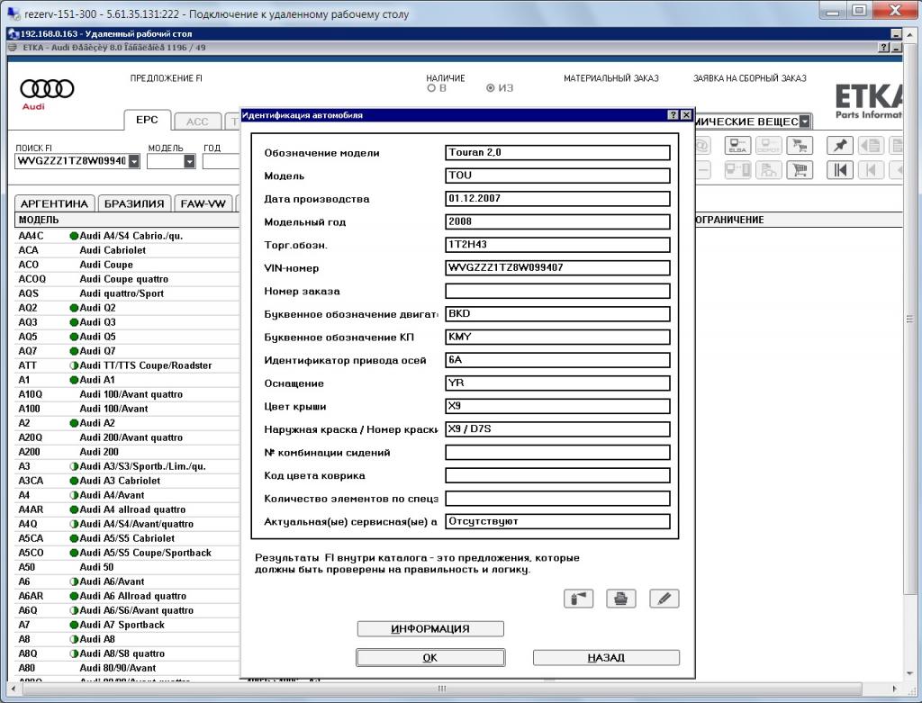Viewport: 922px width, 703px height.
Task: Open the ПРЕДЛОЖЕНИЕ FI menu
Action: pos(167,78)
